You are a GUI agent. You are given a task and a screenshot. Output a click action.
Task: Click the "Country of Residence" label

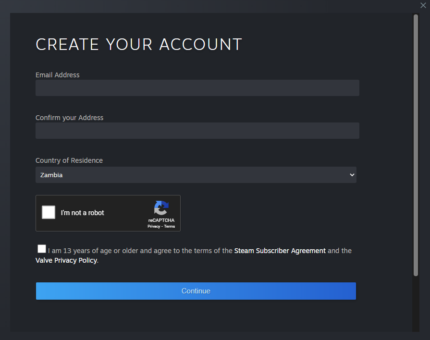[69, 160]
